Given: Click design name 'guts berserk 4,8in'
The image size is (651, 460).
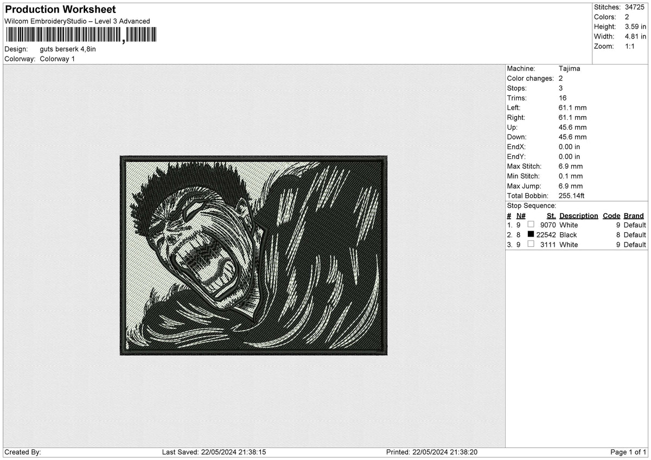Looking at the screenshot, I should 68,49.
